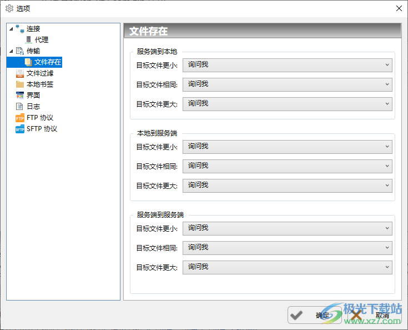Click the checkmark icon on 确定 button
The width and height of the screenshot is (408, 330).
click(x=296, y=315)
